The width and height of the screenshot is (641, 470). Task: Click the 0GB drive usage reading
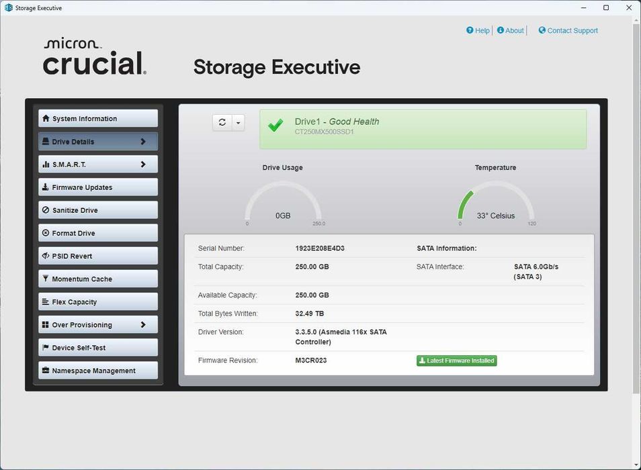283,216
